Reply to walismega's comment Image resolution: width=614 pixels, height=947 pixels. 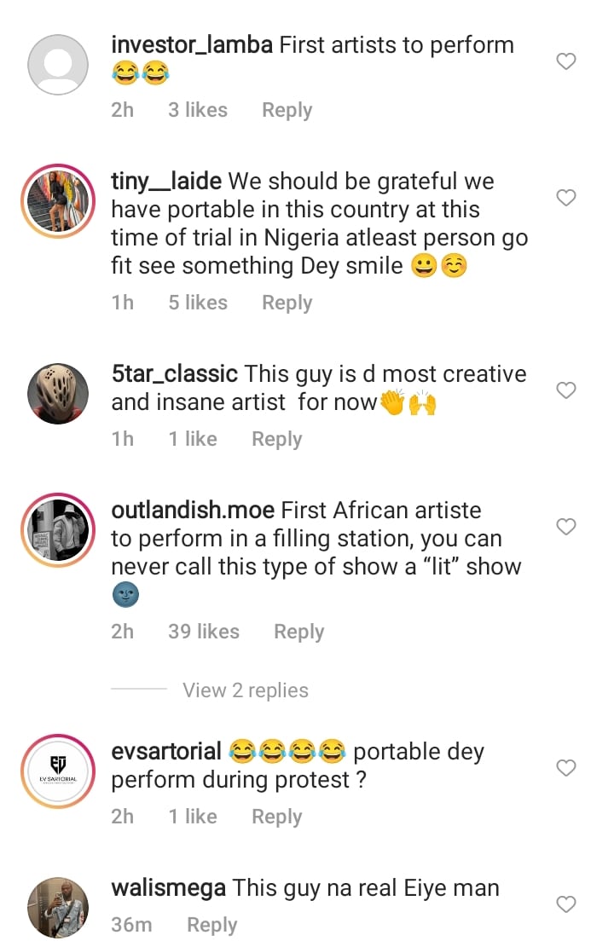(x=211, y=925)
